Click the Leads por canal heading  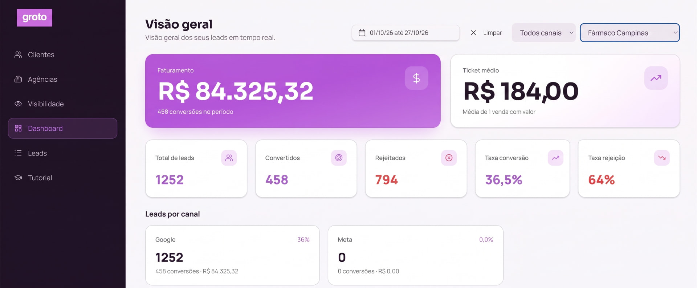(x=172, y=214)
